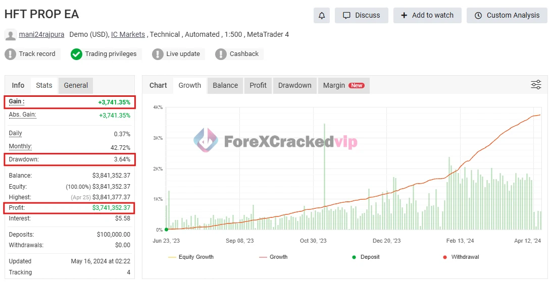Viewport: 551px width, 282px height.
Task: Click the Monthly value 42.72%
Action: coord(120,148)
